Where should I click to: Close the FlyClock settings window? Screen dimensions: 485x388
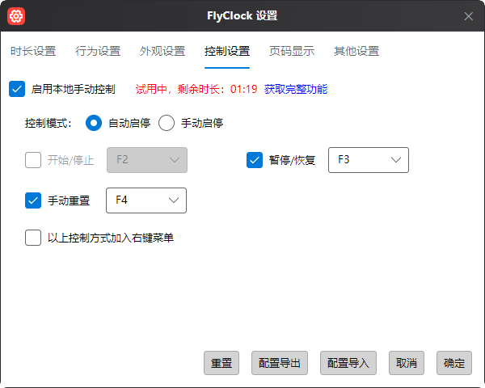click(468, 16)
